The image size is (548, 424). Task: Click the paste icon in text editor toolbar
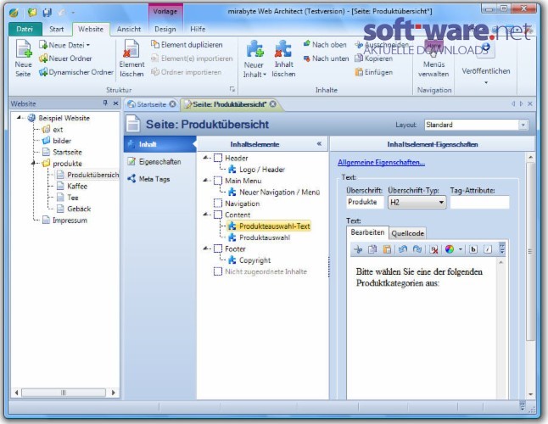(387, 249)
